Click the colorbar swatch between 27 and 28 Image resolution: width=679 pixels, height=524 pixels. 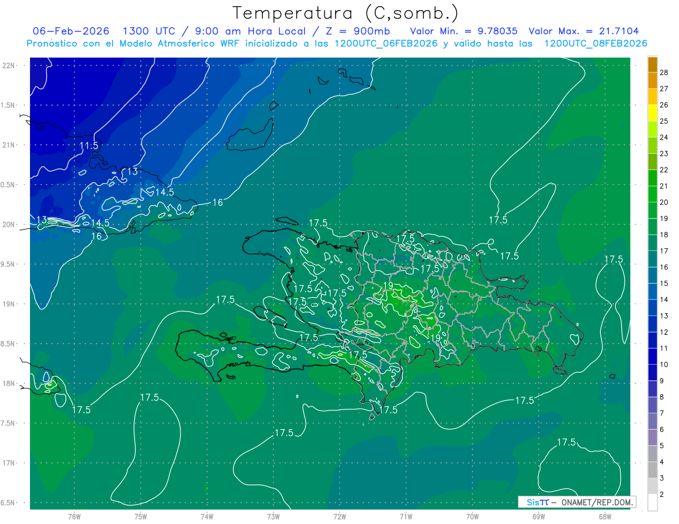tap(652, 81)
